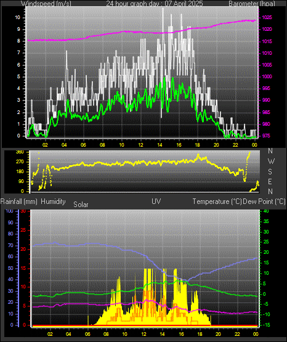287x342 pixels.
Task: Click the red "15" rainfall axis value
Action: (x=23, y=269)
